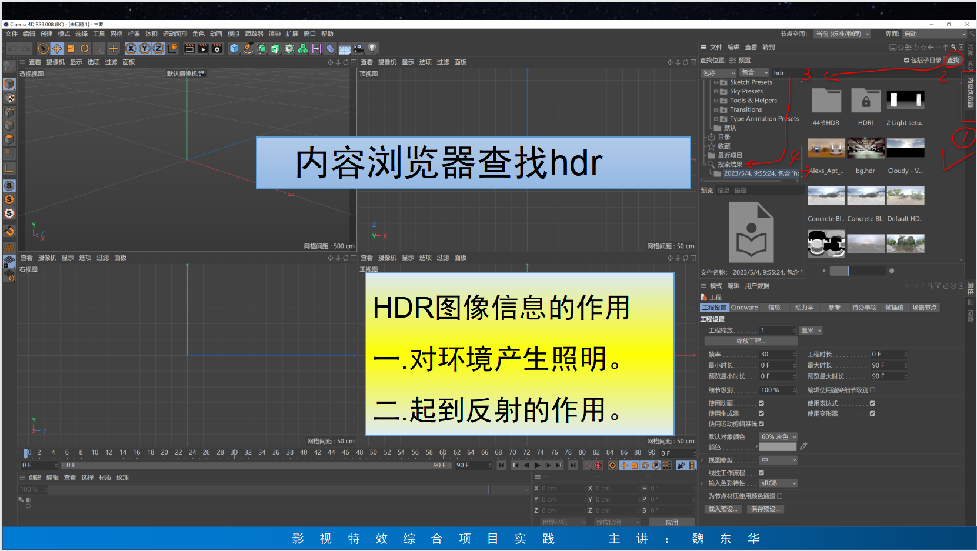This screenshot has width=977, height=551.
Task: Click the 查找 search button
Action: [953, 60]
